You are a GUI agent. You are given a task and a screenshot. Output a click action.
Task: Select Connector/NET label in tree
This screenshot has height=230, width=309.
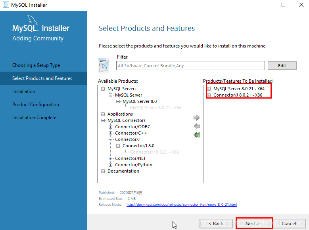[130, 158]
